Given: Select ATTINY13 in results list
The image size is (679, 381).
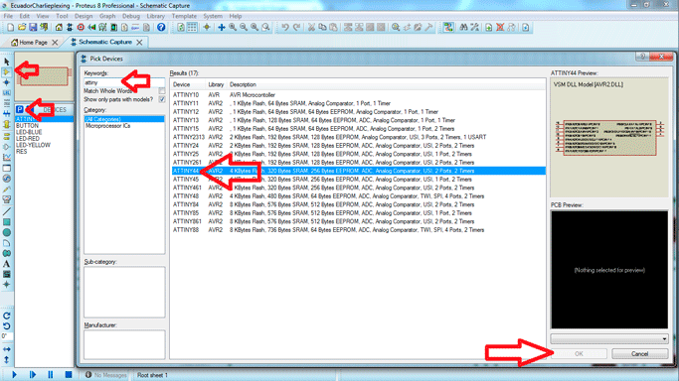Looking at the screenshot, I should point(358,120).
